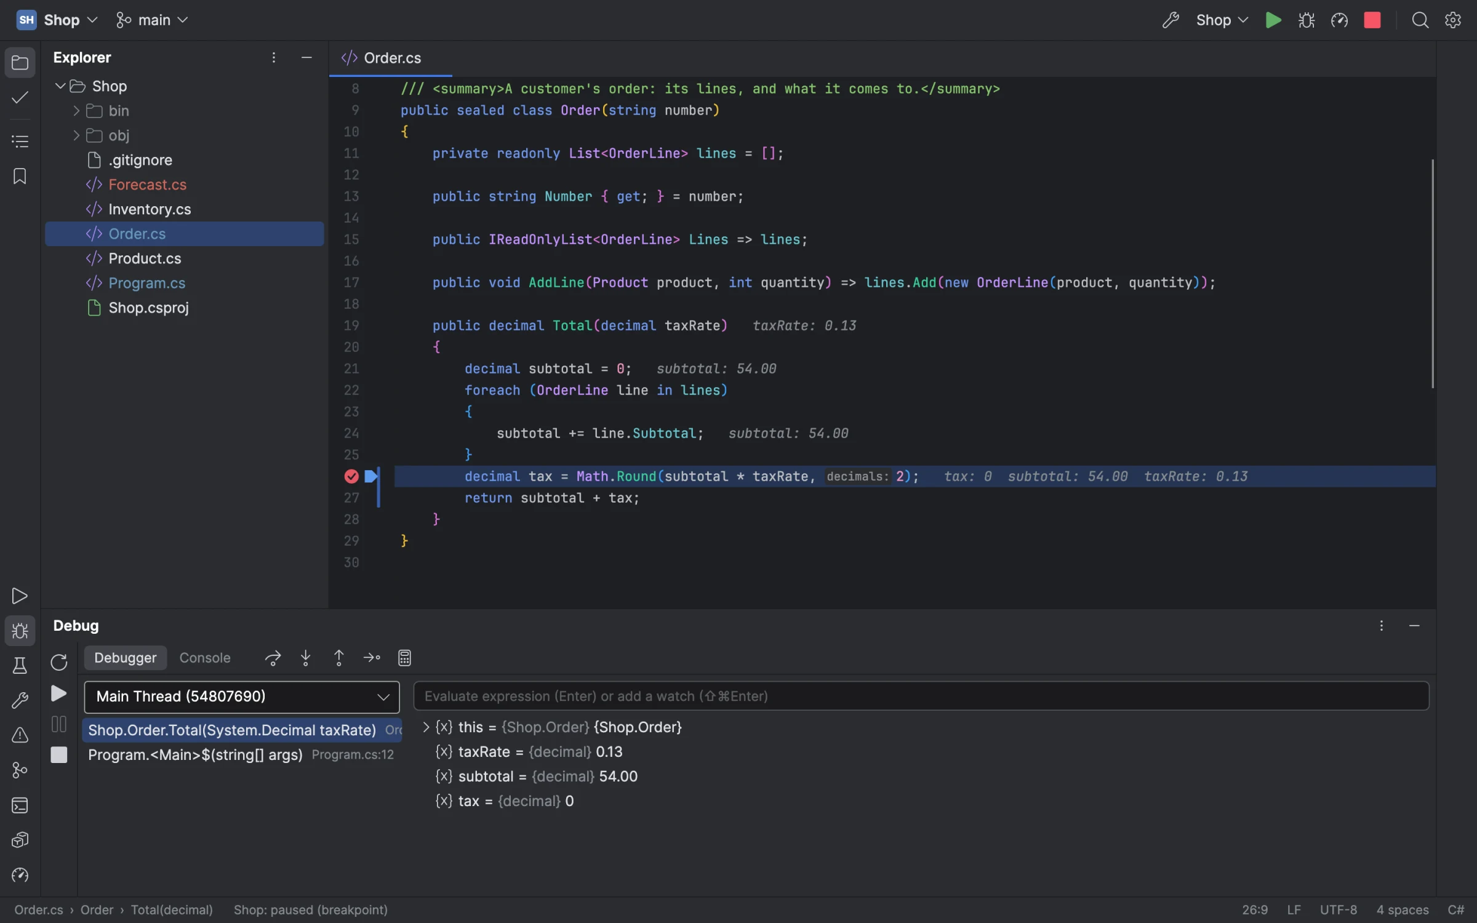Click the LF line ending status item
1477x923 pixels.
[x=1294, y=910]
